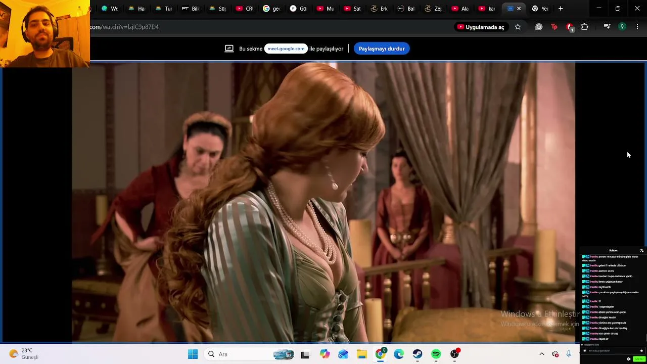Viewport: 647px width, 364px height.
Task: Click the screen share icon beside Bu sekme
Action: tap(229, 49)
